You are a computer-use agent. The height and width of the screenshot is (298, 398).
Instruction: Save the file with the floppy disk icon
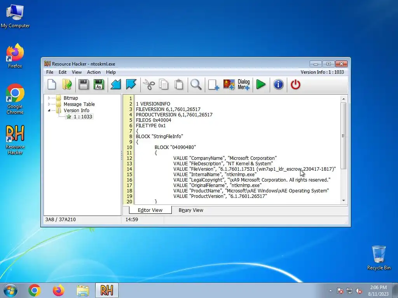coord(84,84)
